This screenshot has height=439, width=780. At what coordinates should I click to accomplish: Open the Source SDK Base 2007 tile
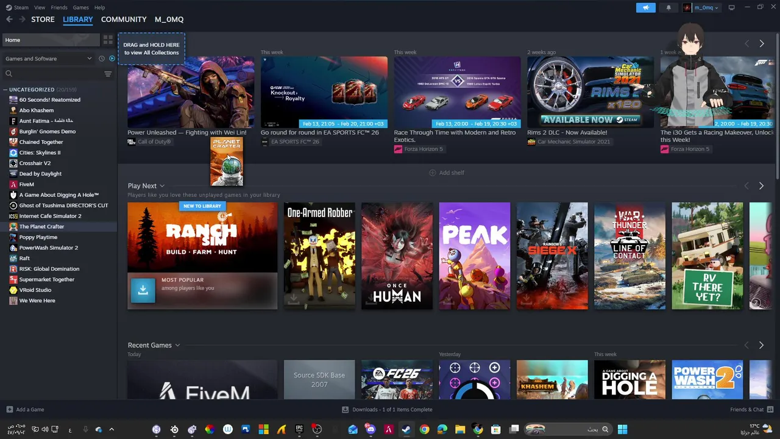coord(319,380)
